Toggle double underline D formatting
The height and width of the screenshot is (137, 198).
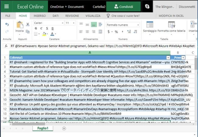[x=52, y=29]
